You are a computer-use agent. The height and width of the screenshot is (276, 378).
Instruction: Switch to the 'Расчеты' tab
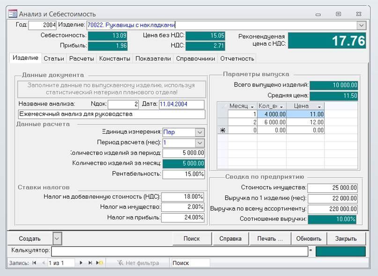(82, 59)
